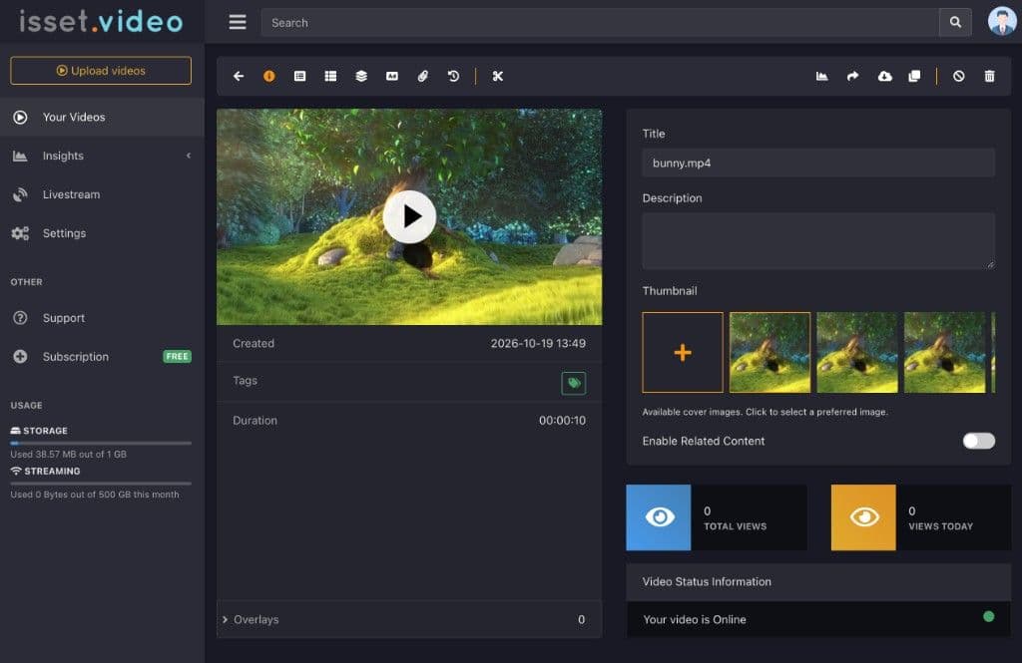This screenshot has width=1022, height=663.
Task: Click the created date 2026-10-19 13:49
Action: tap(538, 343)
